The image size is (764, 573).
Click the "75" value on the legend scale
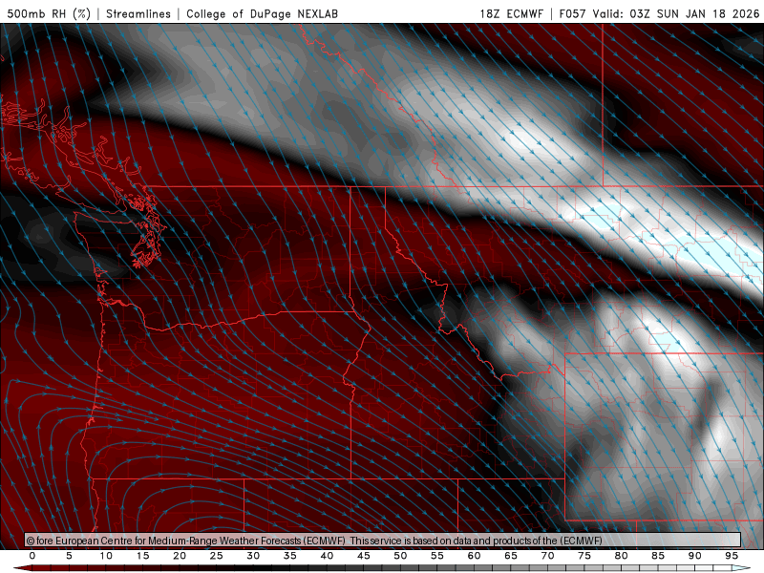584,556
